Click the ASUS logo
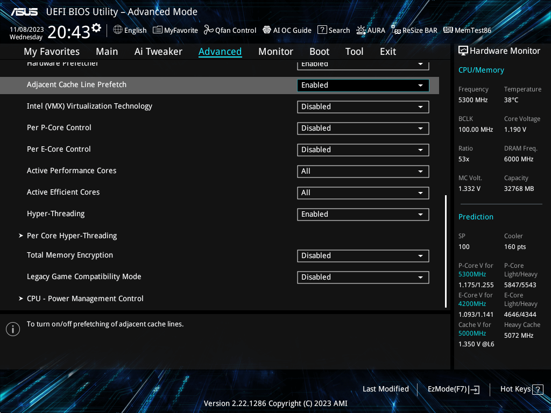Screen dimensions: 551x413 [24, 12]
